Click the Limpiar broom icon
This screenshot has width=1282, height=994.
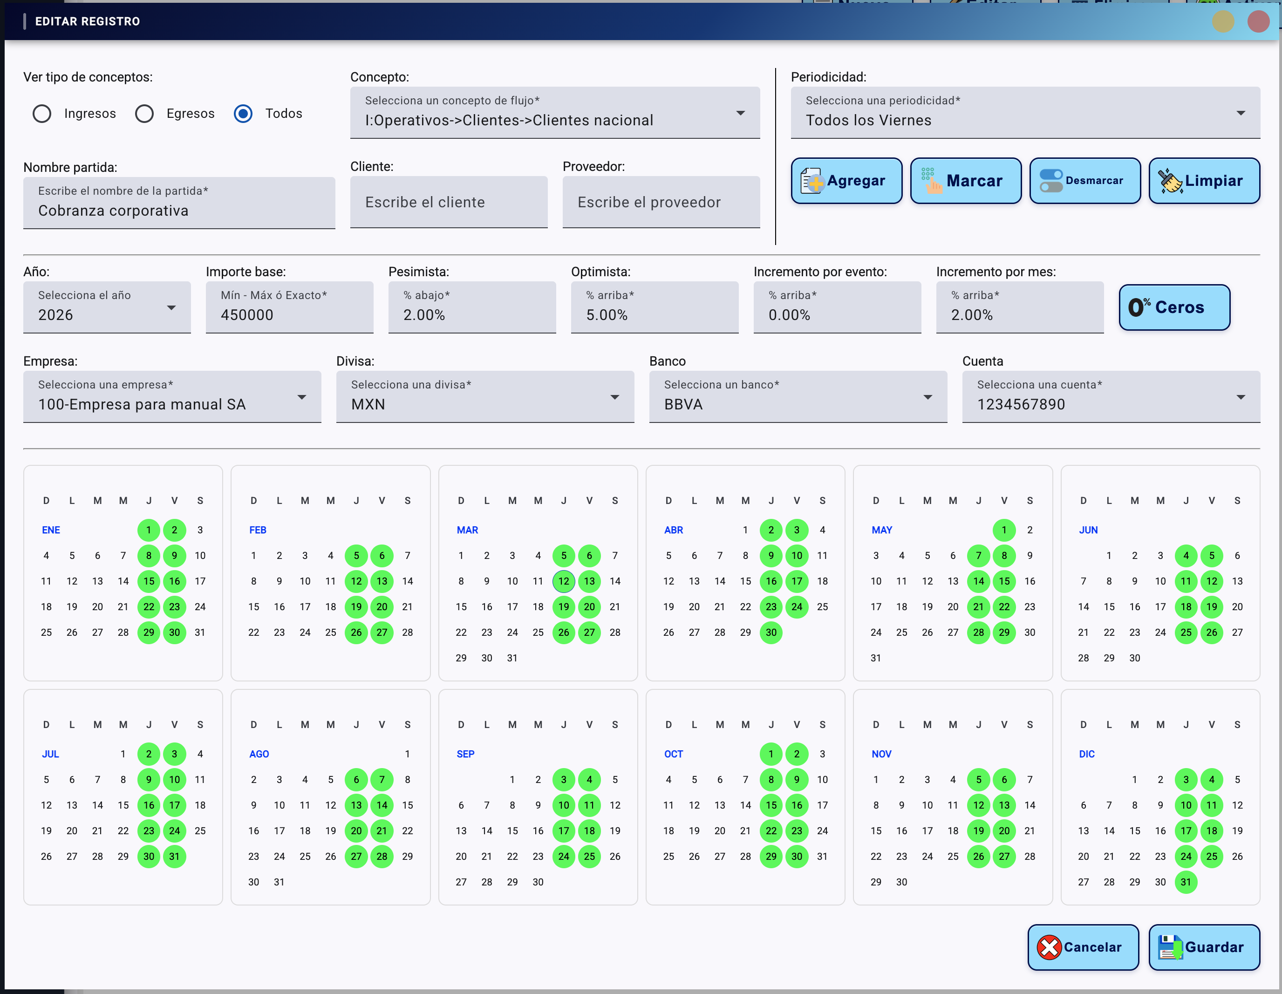pyautogui.click(x=1170, y=181)
